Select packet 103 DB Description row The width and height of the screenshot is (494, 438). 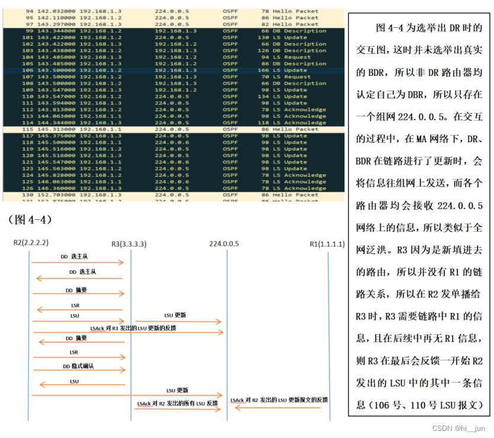pos(174,50)
